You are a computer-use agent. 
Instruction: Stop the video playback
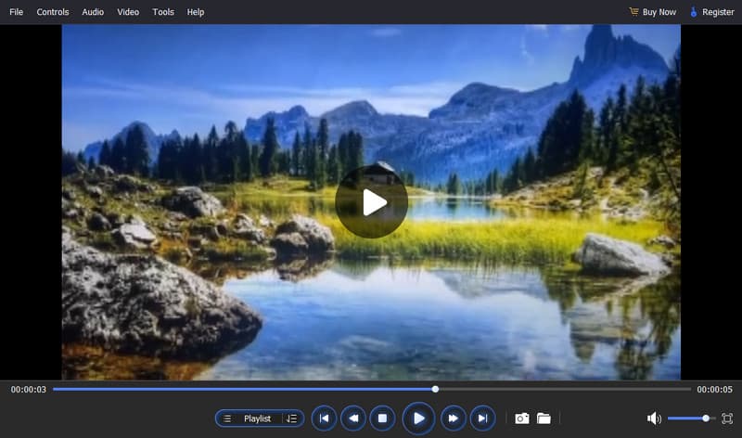(383, 419)
